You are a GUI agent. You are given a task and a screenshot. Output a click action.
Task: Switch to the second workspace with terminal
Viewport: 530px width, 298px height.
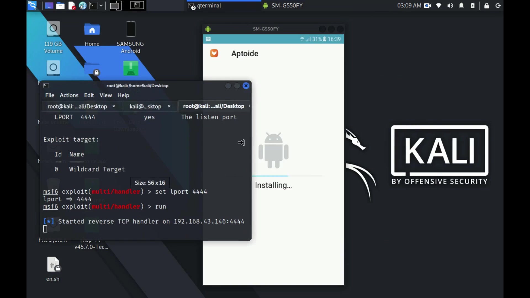click(137, 5)
